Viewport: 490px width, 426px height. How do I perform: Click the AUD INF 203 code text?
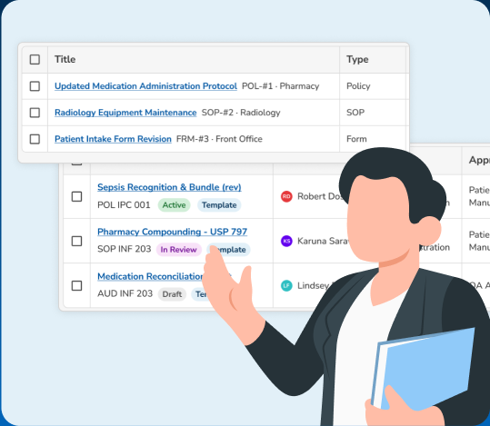(x=125, y=293)
